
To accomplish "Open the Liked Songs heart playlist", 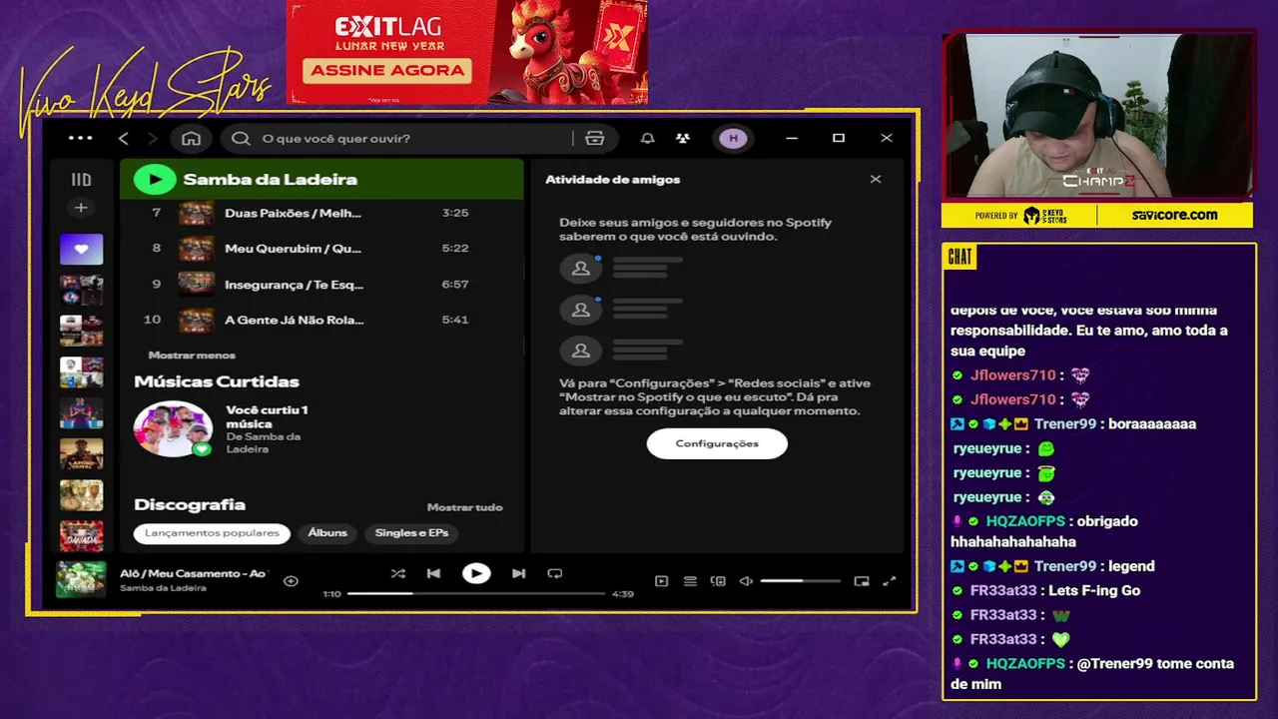I will tap(81, 249).
